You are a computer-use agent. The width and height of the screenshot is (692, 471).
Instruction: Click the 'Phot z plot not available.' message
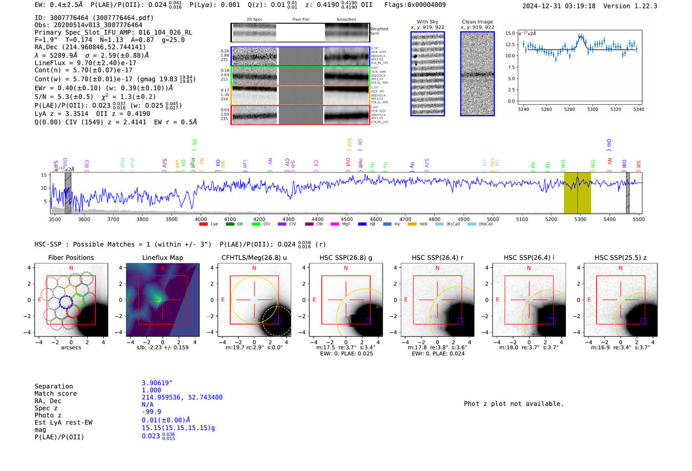tap(514, 404)
